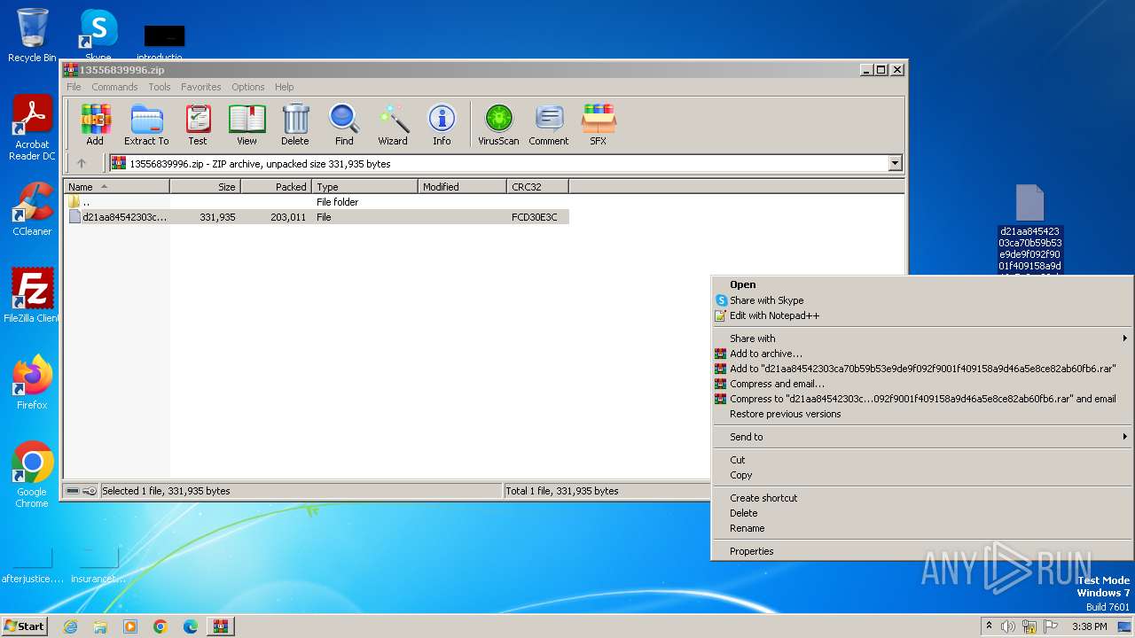Image resolution: width=1135 pixels, height=638 pixels.
Task: Expand Share with submenu
Action: click(x=922, y=338)
